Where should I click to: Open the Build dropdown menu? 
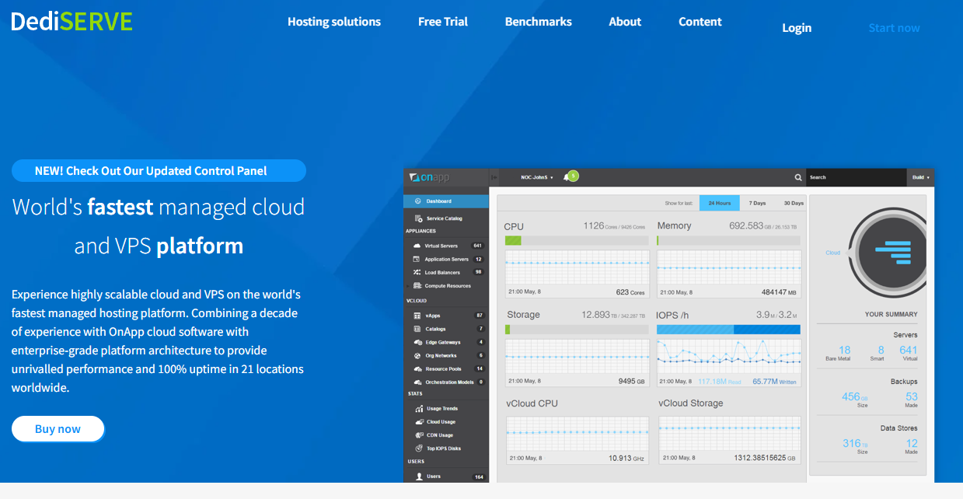point(920,177)
